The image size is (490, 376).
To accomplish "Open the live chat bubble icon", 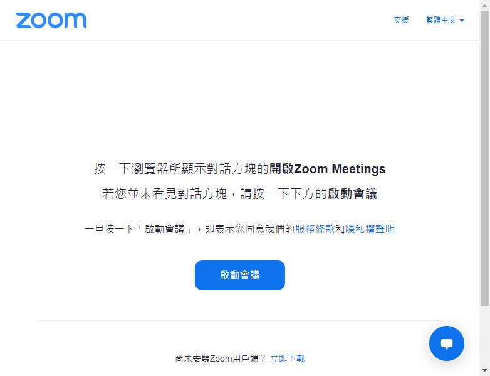I will point(446,343).
